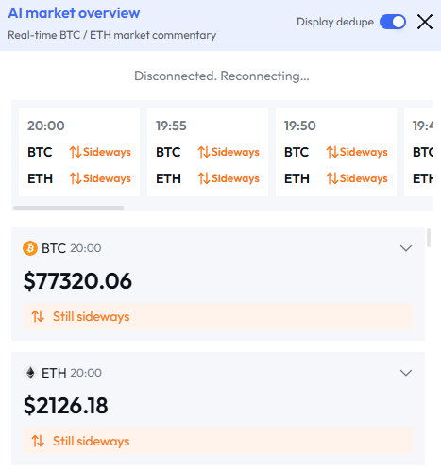
Task: Click the vertical list scrollbar thumb
Action: pos(429,238)
